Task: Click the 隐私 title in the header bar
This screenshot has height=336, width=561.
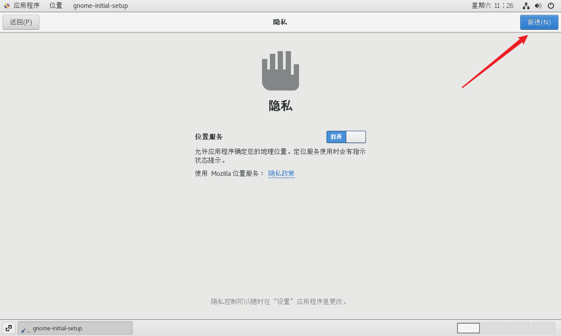Action: tap(280, 22)
